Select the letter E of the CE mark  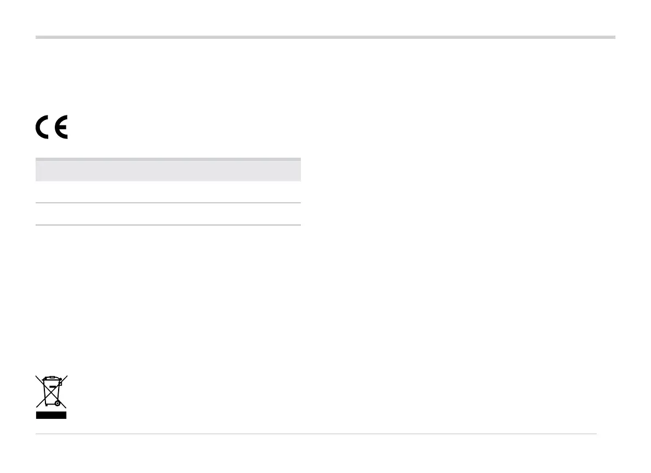click(x=60, y=127)
